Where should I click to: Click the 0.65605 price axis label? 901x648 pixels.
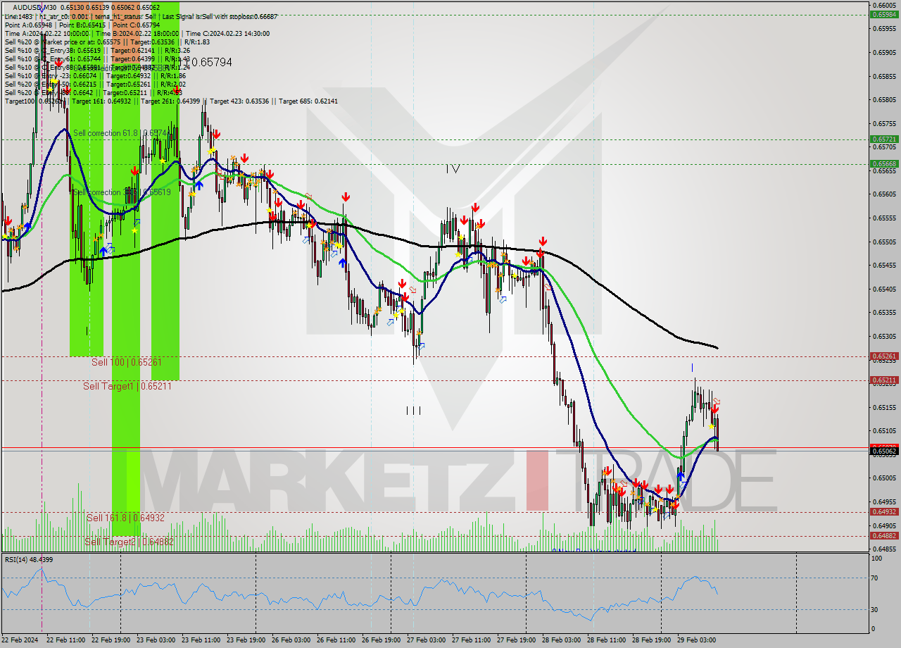point(884,194)
